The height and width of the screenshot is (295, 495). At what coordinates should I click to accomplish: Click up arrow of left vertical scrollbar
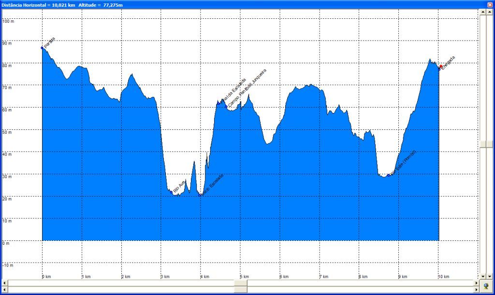tap(483, 12)
